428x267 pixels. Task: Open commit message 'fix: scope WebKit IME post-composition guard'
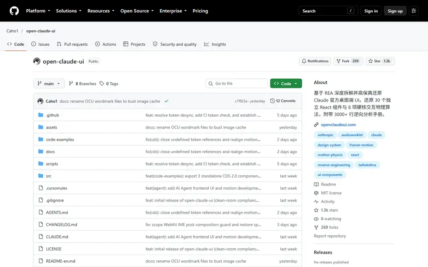pyautogui.click(x=203, y=224)
